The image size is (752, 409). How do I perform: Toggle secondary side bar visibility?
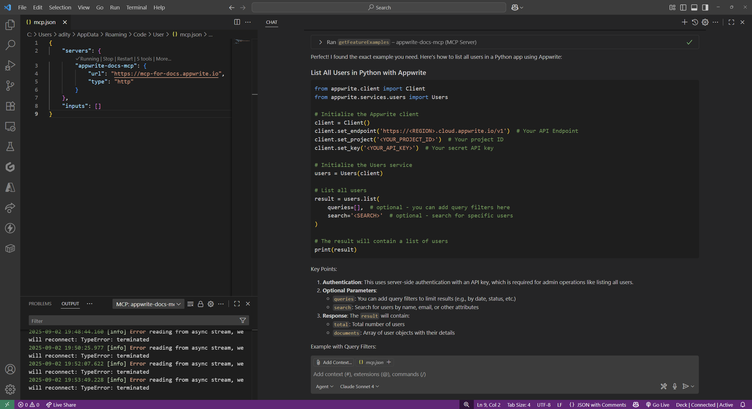tap(705, 7)
